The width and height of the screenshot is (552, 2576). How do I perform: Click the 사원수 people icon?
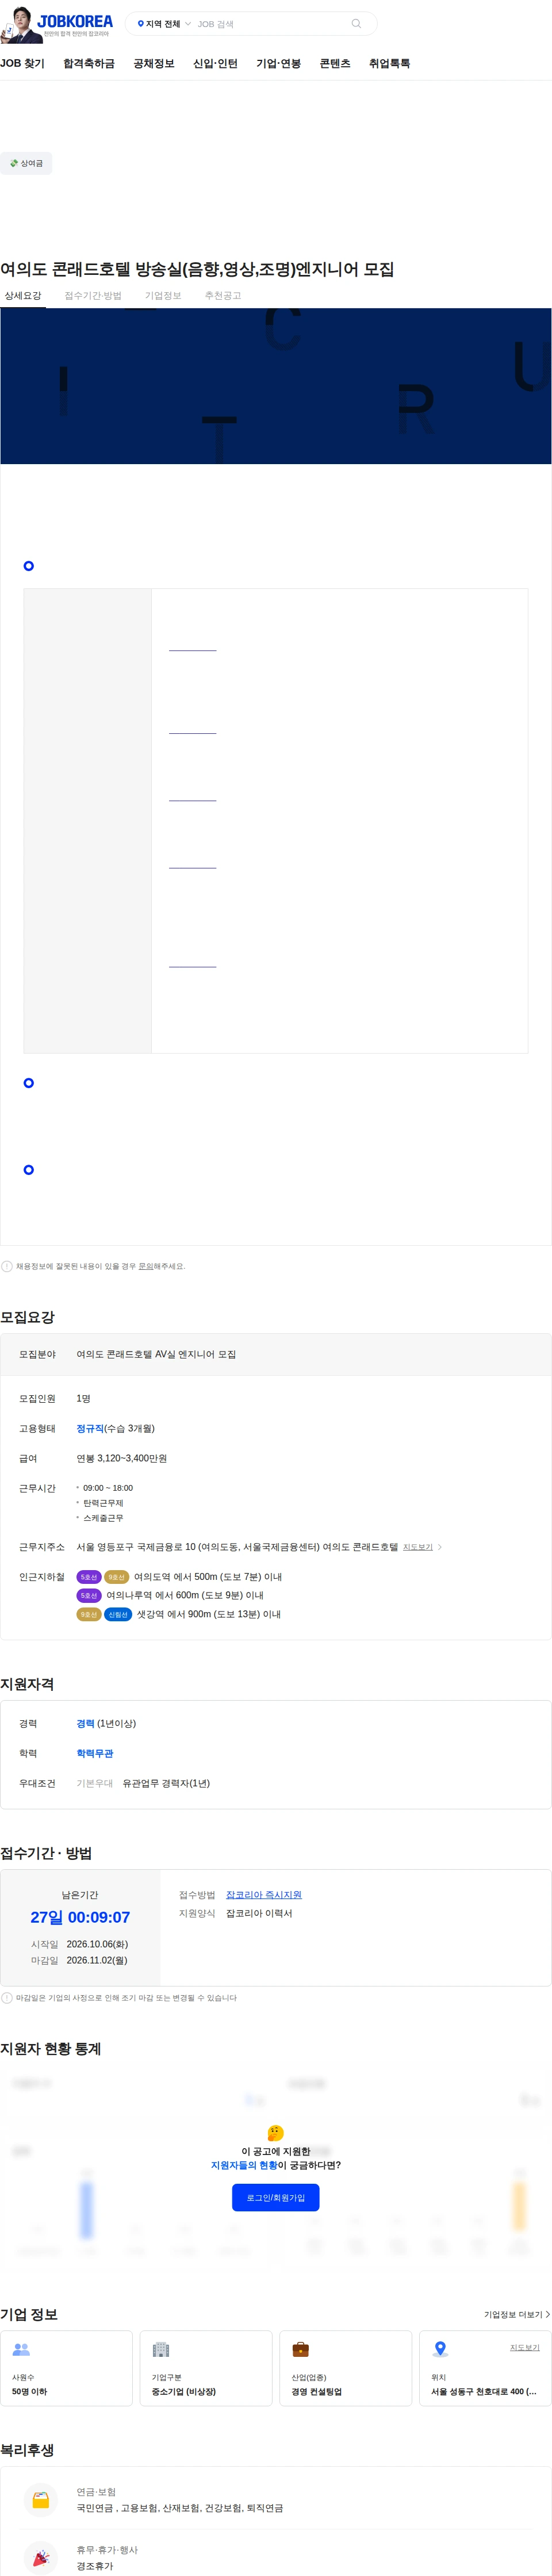click(21, 2349)
